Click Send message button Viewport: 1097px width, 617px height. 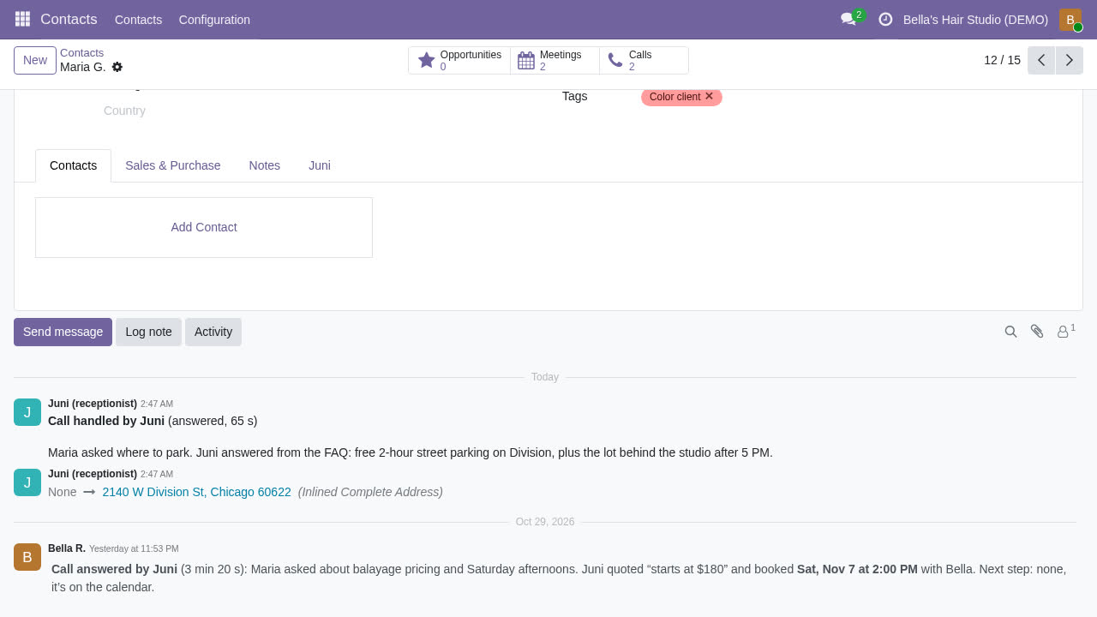coord(63,332)
